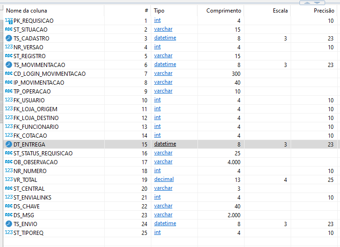Click the ABC icon beside ST_REGISTRO

coord(9,56)
